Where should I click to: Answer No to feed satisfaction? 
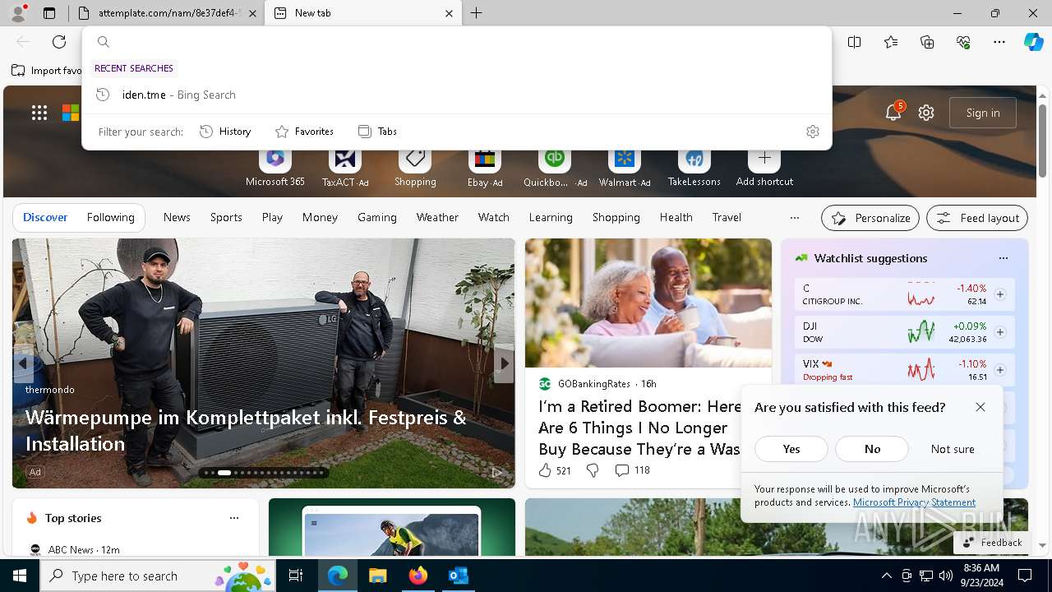click(872, 449)
